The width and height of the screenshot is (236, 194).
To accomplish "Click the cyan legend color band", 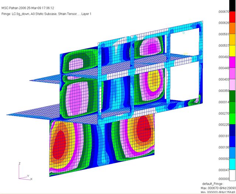I will coord(232,164).
